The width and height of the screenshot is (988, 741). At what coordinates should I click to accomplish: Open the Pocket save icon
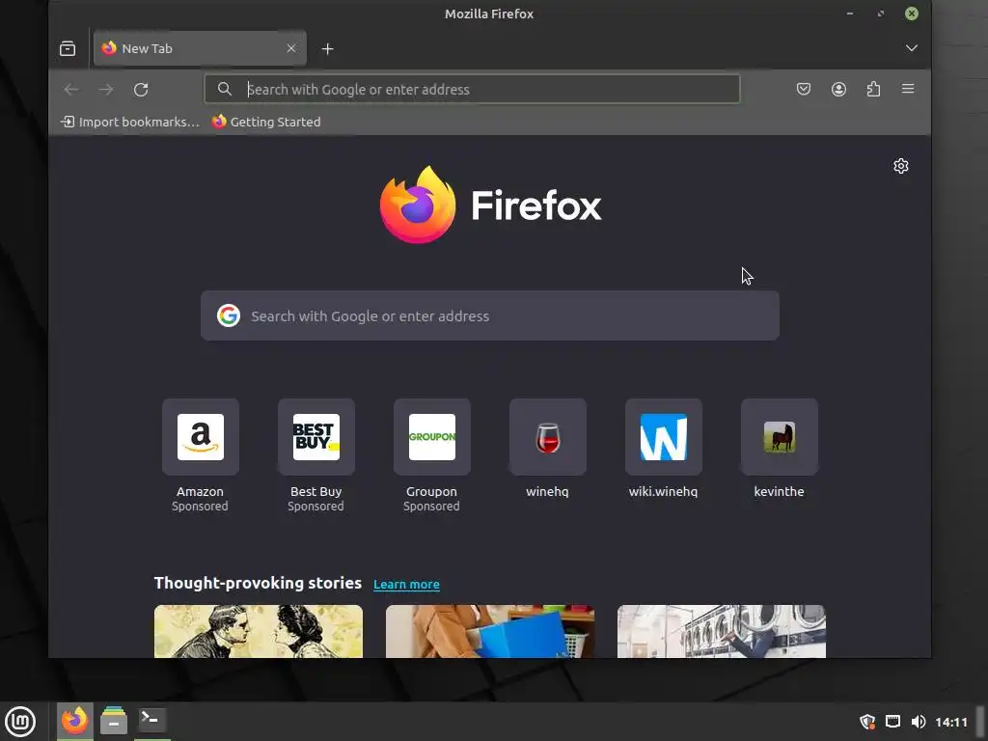[804, 89]
